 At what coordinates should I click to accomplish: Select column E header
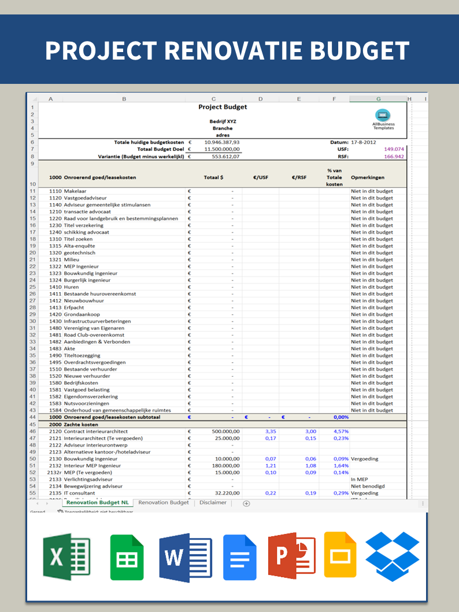(299, 99)
